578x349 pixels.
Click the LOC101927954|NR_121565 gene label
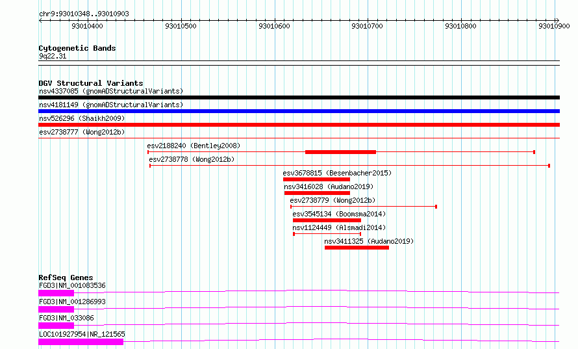coord(82,334)
